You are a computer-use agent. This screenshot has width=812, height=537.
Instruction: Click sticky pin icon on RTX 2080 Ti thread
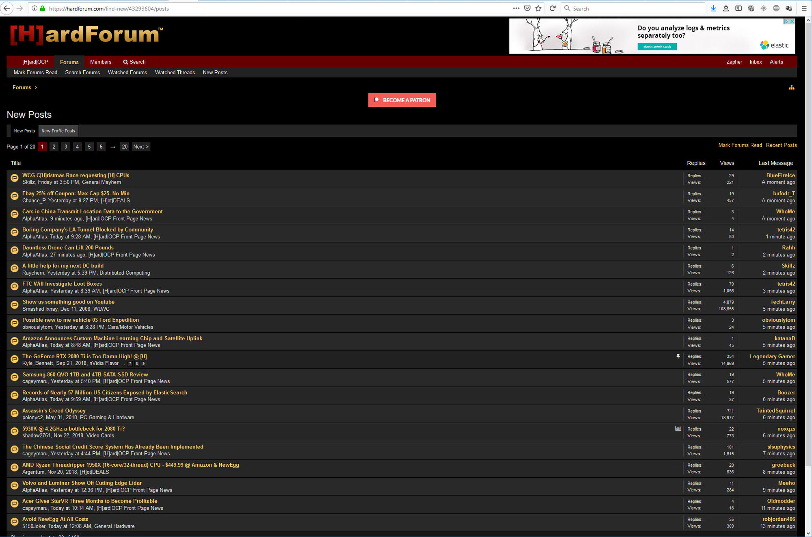tap(678, 356)
